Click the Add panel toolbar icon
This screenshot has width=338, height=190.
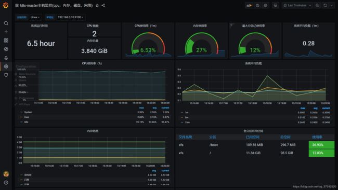point(249,5)
